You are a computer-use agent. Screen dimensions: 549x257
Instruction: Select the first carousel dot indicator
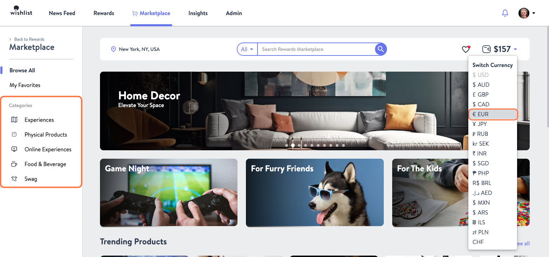click(x=287, y=145)
